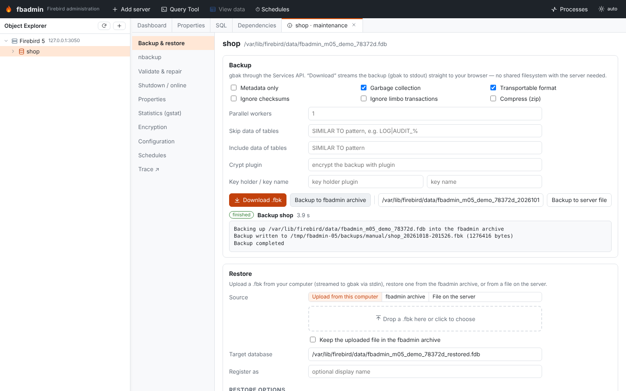Click the Add server plus icon

[115, 9]
